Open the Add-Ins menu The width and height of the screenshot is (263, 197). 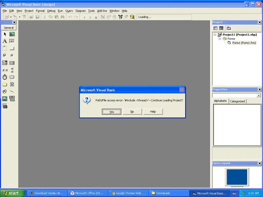(x=102, y=11)
